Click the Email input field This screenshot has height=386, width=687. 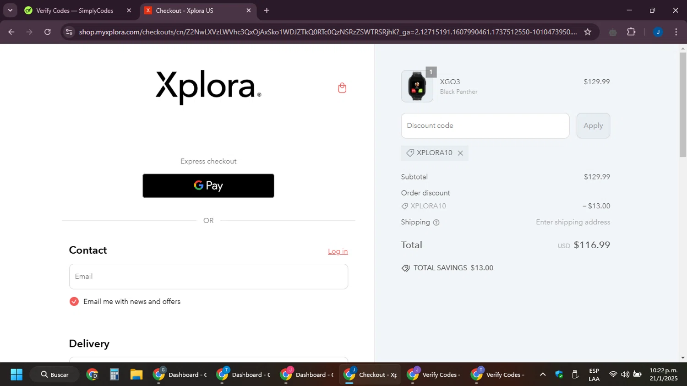pos(208,277)
